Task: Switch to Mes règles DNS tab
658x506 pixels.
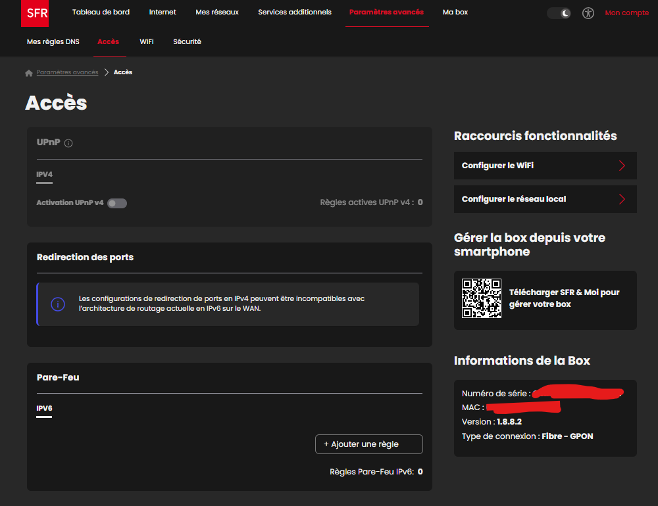Action: [53, 41]
